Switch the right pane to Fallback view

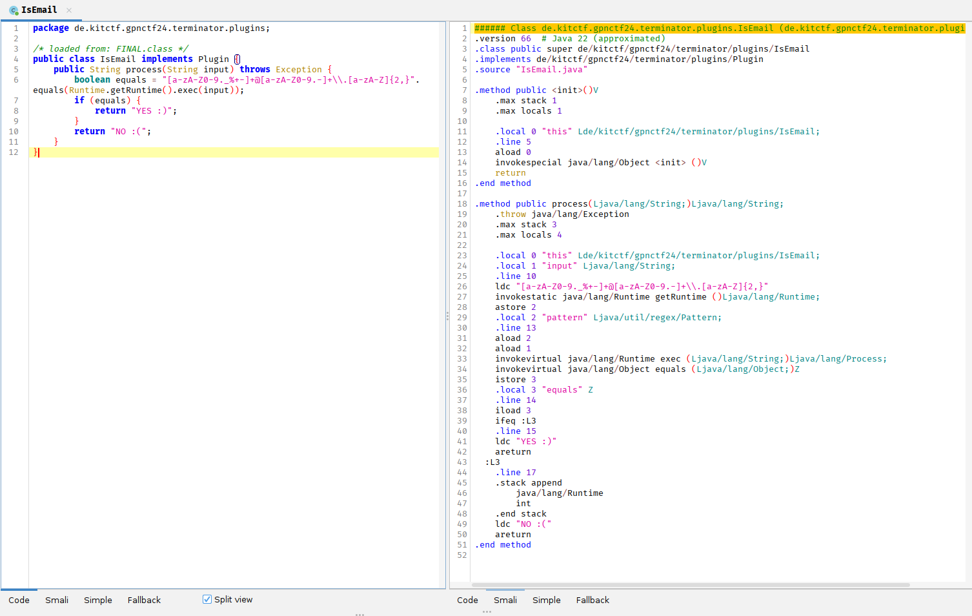click(x=592, y=600)
